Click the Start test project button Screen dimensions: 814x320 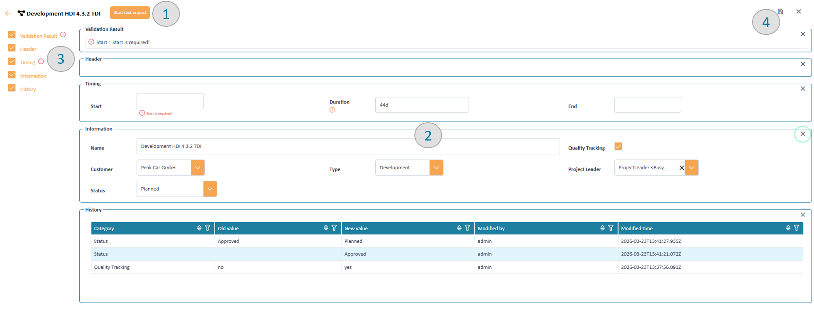(x=130, y=13)
